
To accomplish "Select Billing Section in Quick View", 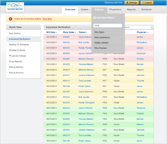I will [x=16, y=67].
